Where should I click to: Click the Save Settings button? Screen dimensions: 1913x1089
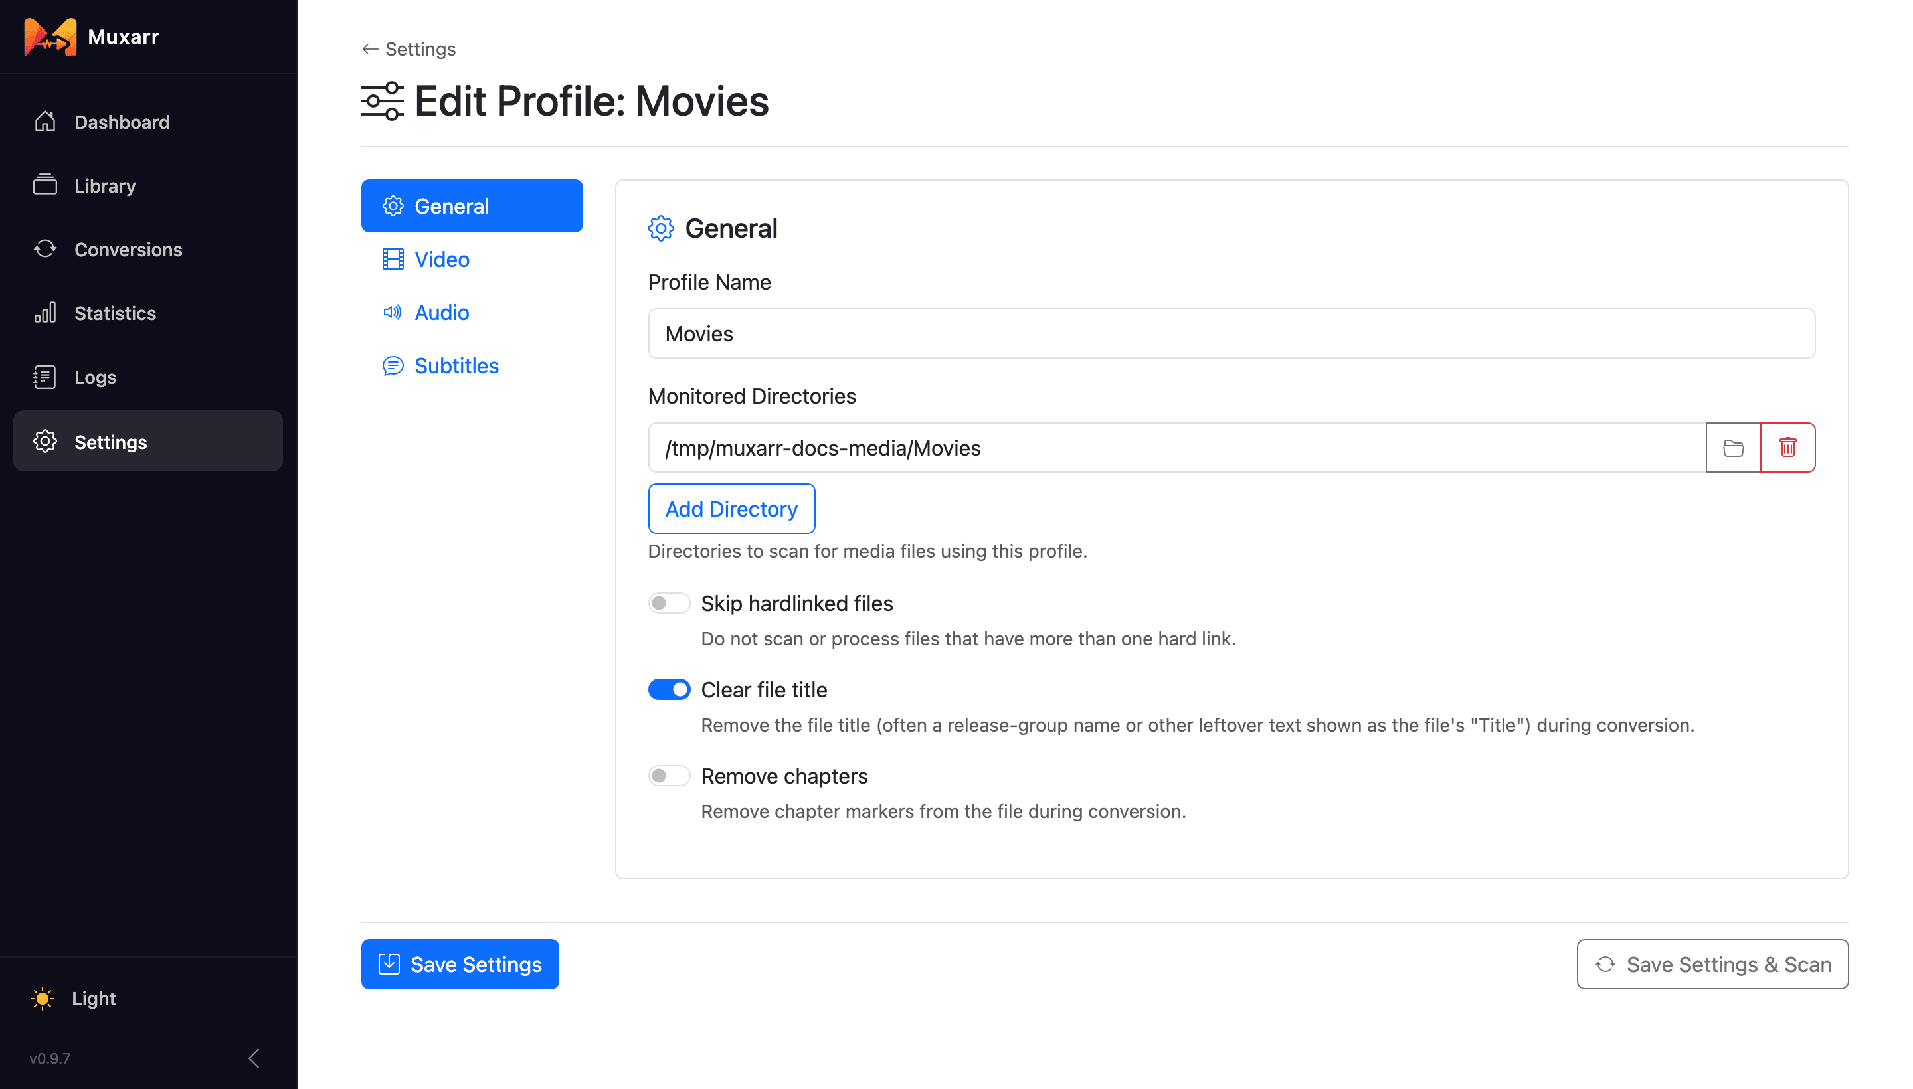[x=460, y=964]
